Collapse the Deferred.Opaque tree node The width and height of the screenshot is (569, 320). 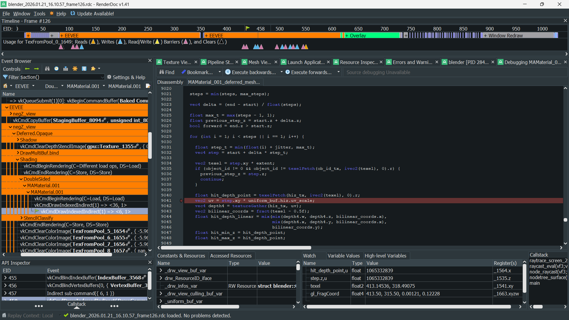click(x=14, y=133)
